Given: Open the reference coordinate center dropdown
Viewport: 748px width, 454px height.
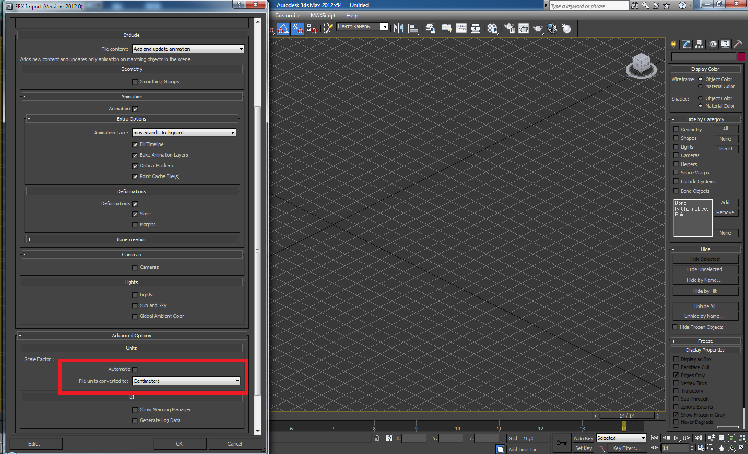Looking at the screenshot, I should pyautogui.click(x=362, y=27).
